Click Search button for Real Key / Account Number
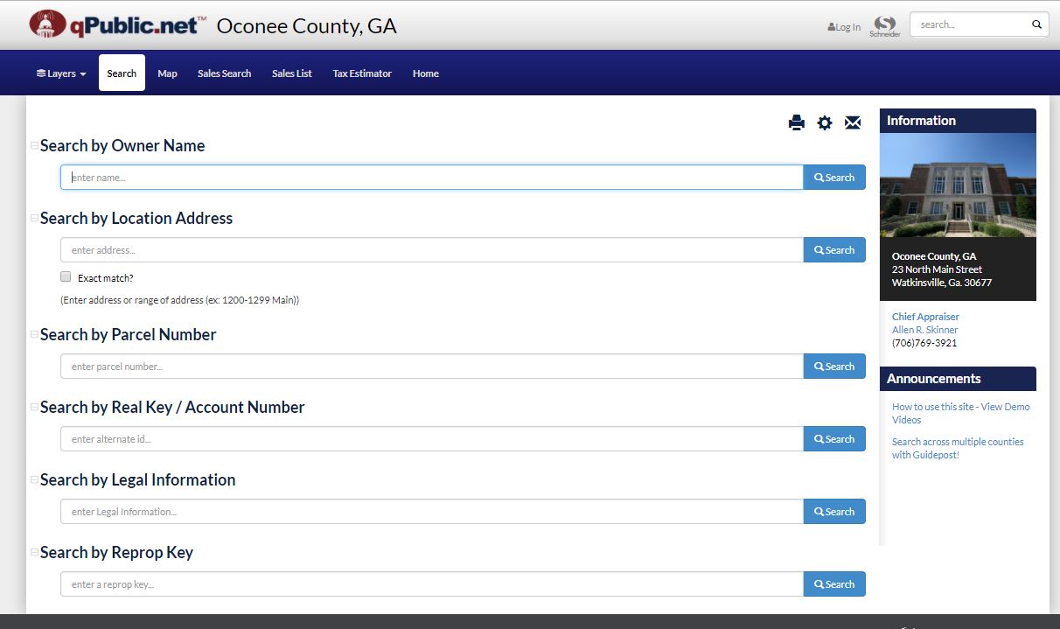 [834, 439]
